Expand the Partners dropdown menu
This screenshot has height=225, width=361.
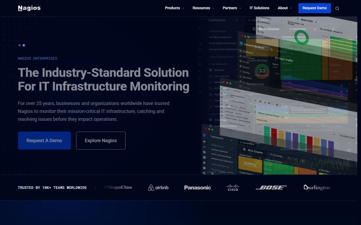(x=232, y=8)
